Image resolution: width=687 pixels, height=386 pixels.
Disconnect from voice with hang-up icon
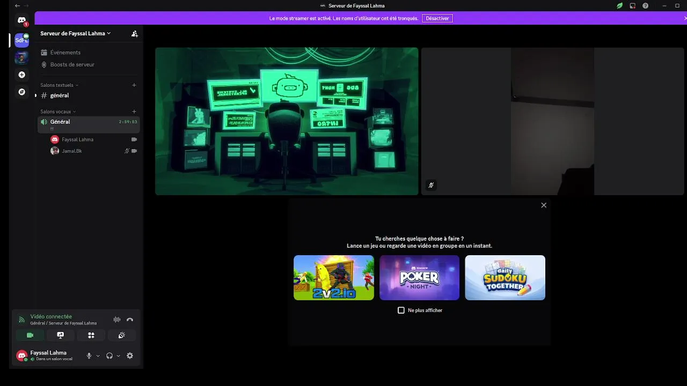pos(130,320)
